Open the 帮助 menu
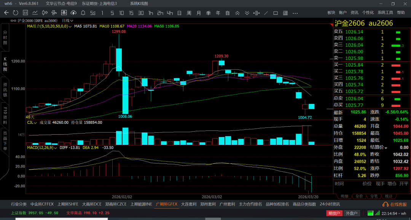The width and height of the screenshot is (411, 220). [401, 13]
